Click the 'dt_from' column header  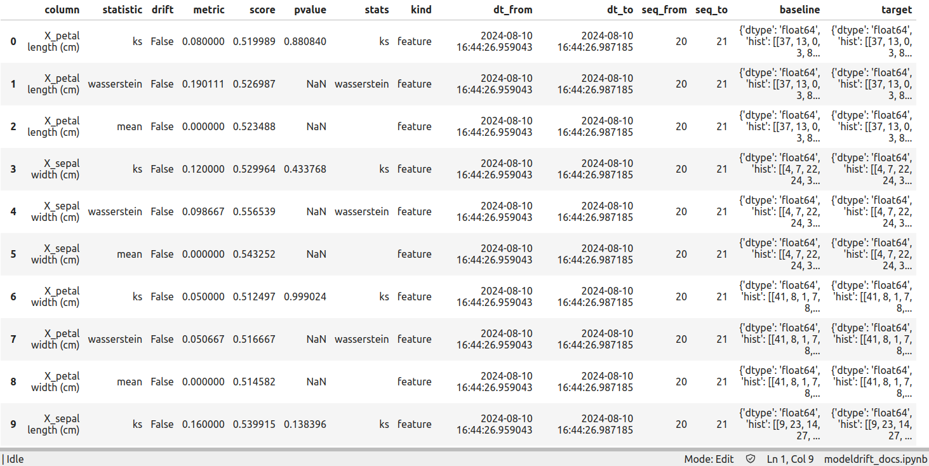[x=512, y=10]
